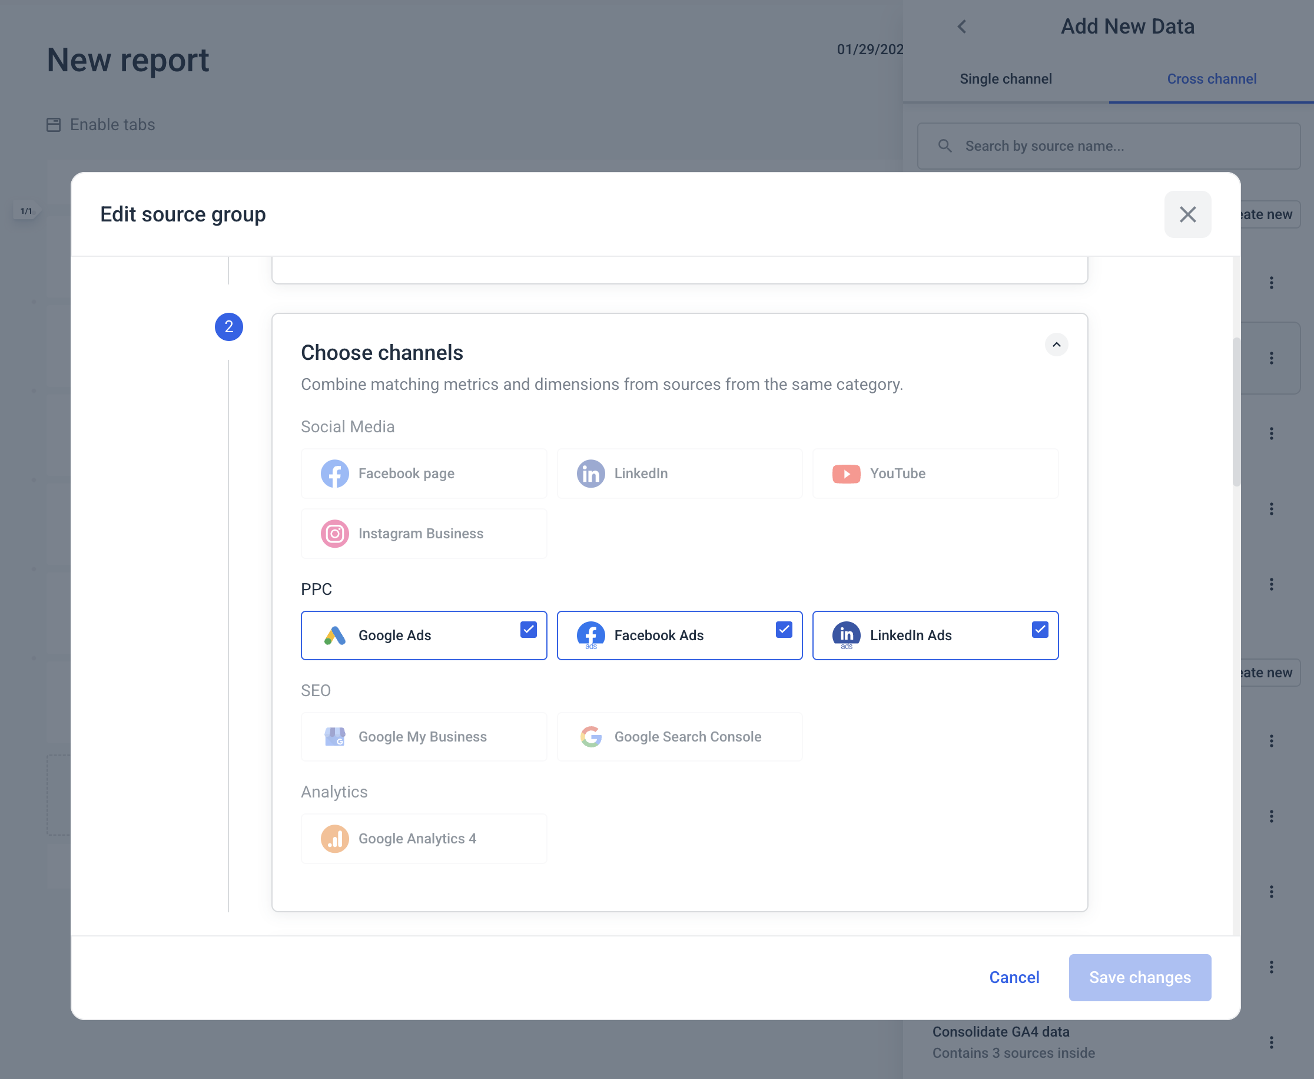Select the YouTube channel icon

(845, 474)
